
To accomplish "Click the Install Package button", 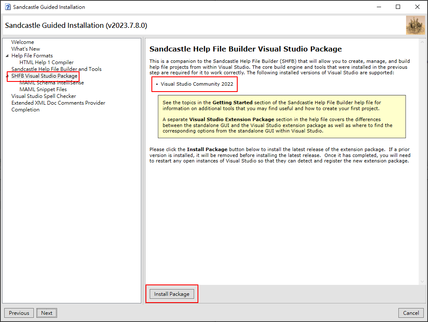I will [x=172, y=294].
